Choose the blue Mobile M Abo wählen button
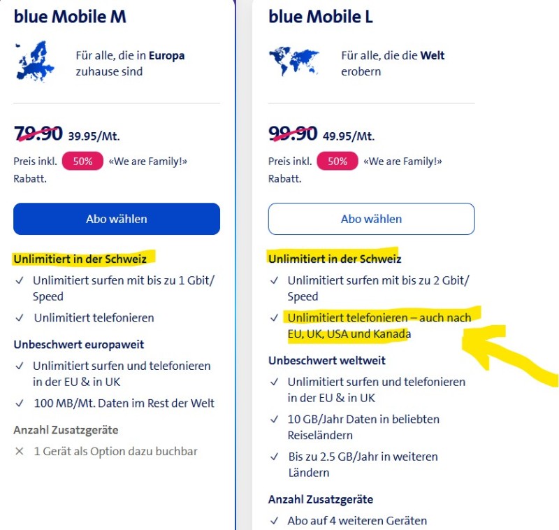The width and height of the screenshot is (559, 530). [x=117, y=219]
